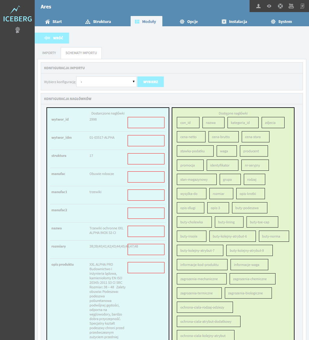Select the opis-krotki header tag
The height and width of the screenshot is (340, 309).
click(x=250, y=194)
